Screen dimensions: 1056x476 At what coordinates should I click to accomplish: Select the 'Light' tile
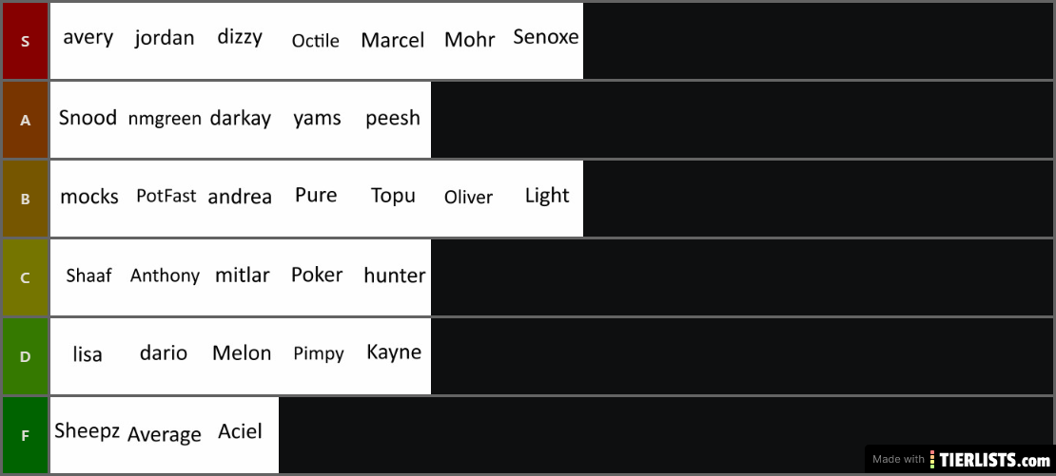click(545, 199)
